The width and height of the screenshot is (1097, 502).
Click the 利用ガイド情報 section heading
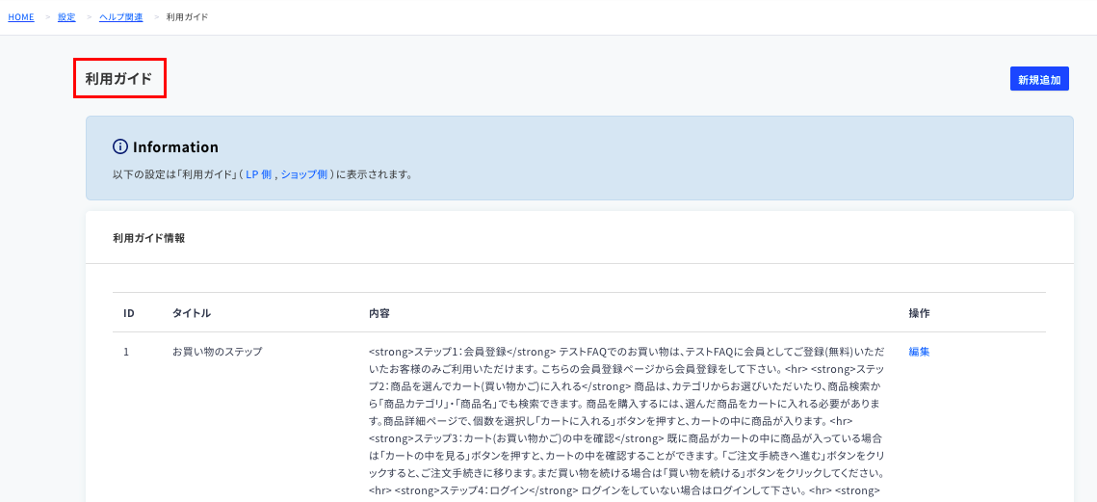click(x=149, y=238)
